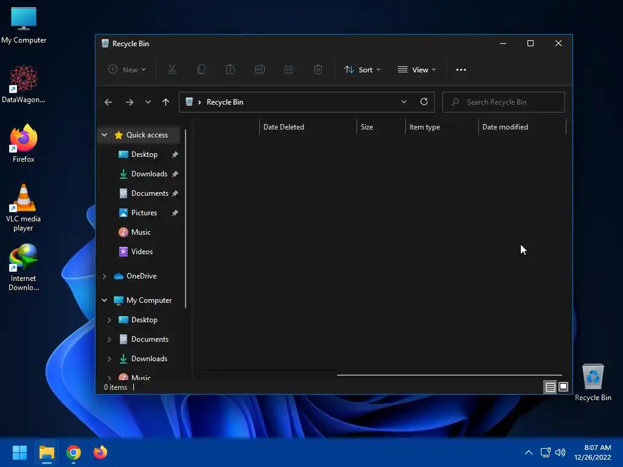Image resolution: width=623 pixels, height=467 pixels.
Task: Open the View layout menu
Action: coord(417,69)
